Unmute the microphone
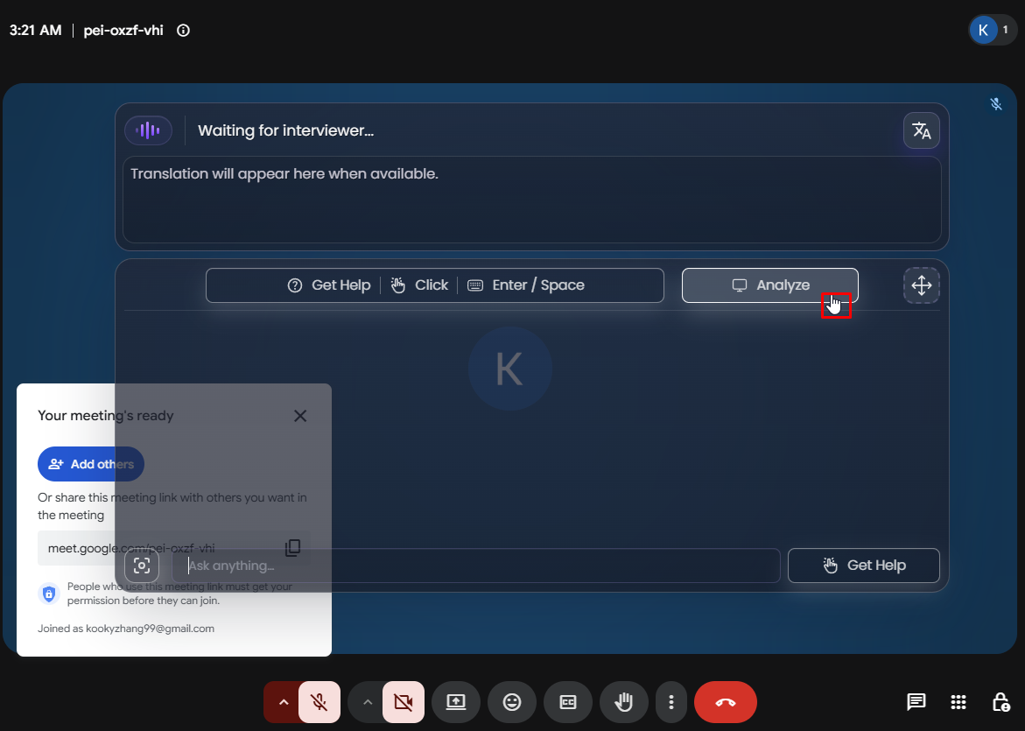Image resolution: width=1025 pixels, height=731 pixels. [x=319, y=702]
